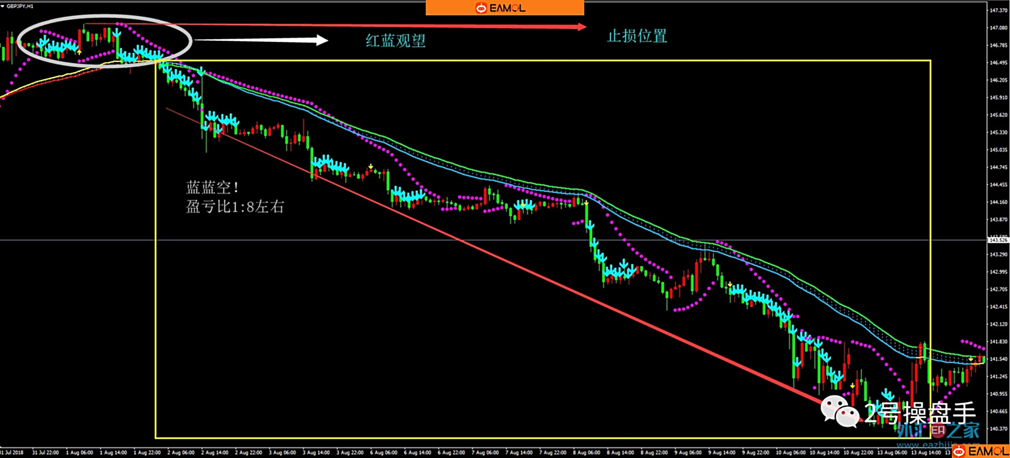Click the 143.526 current price marker

[998, 240]
